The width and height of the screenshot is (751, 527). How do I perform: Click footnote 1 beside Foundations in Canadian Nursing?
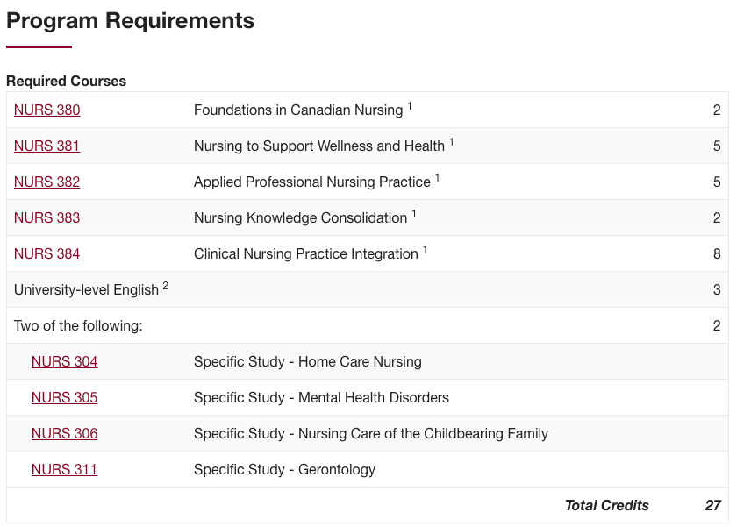coord(410,106)
